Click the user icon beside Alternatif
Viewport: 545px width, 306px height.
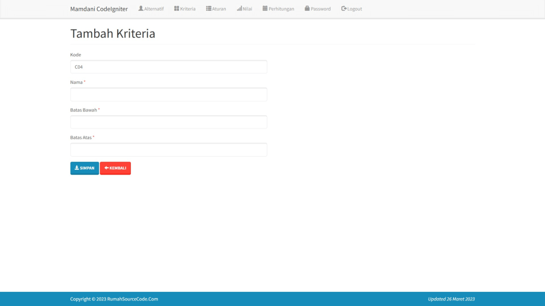141,8
